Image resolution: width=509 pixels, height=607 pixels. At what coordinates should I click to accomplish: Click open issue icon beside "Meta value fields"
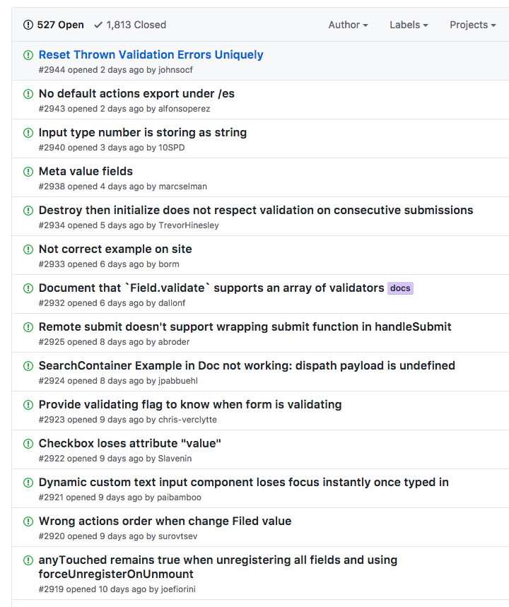pyautogui.click(x=28, y=172)
